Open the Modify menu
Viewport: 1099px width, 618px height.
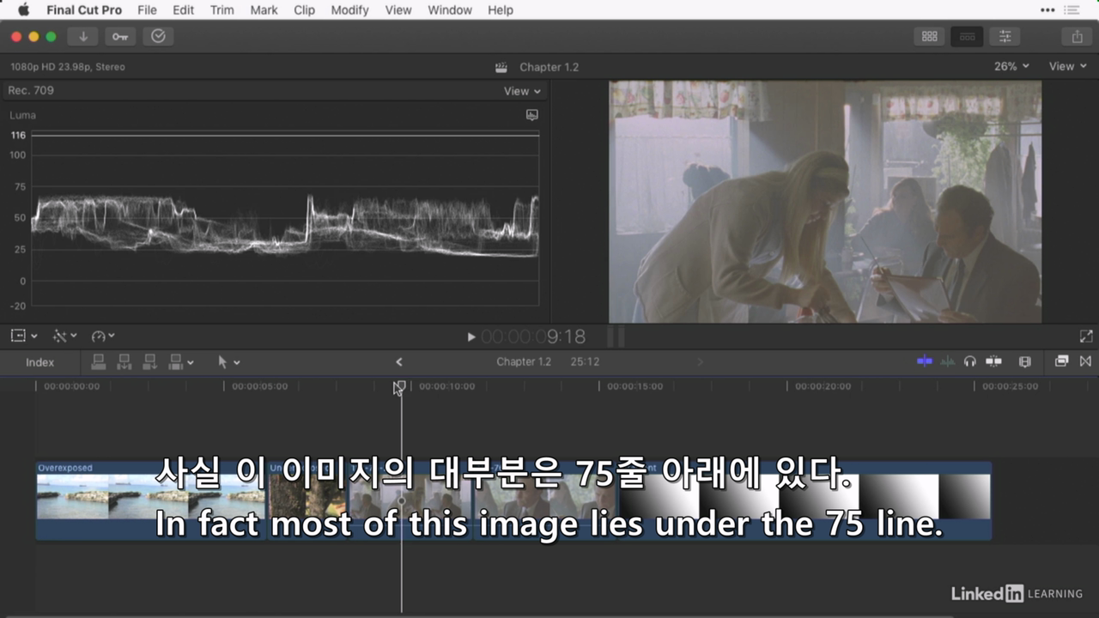(349, 10)
